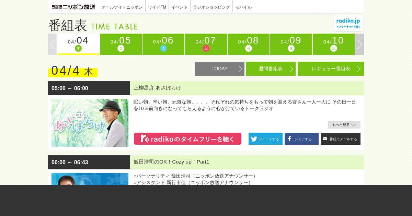Open 上柳昌彦 あさぼらけ program title

coord(157,88)
